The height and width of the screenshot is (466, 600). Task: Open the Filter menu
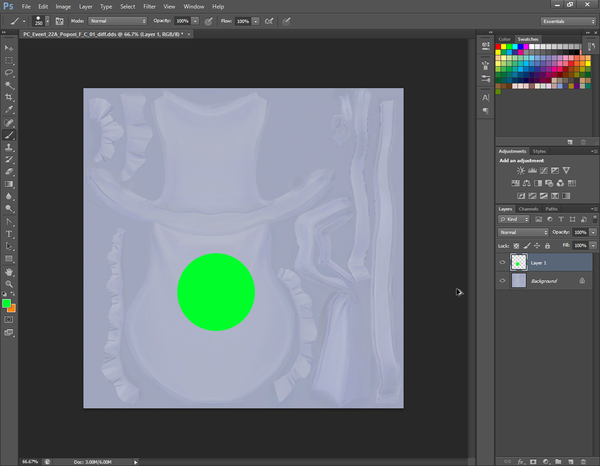pyautogui.click(x=150, y=7)
